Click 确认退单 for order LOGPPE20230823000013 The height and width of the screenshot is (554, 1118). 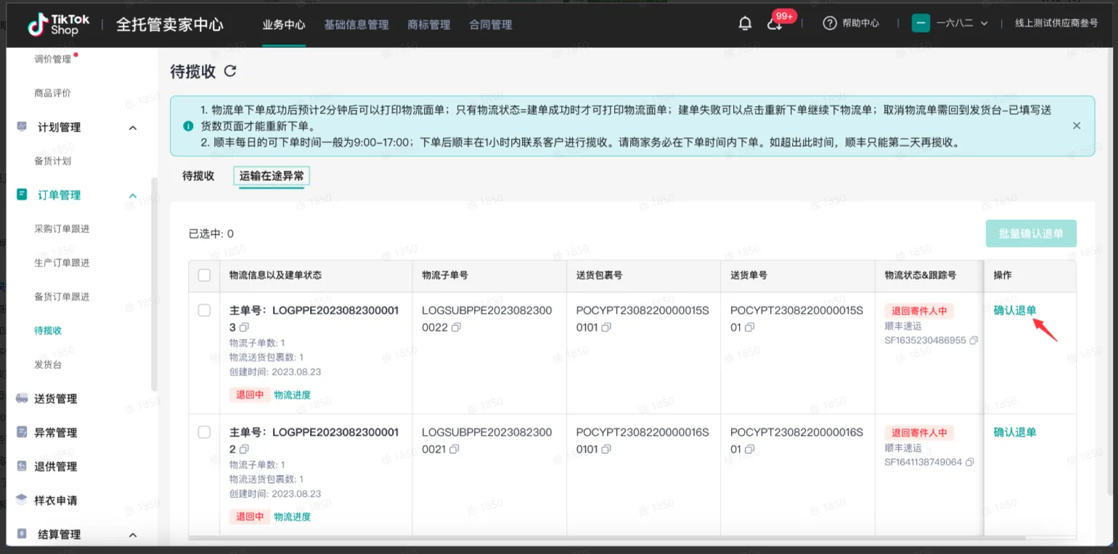click(1015, 311)
